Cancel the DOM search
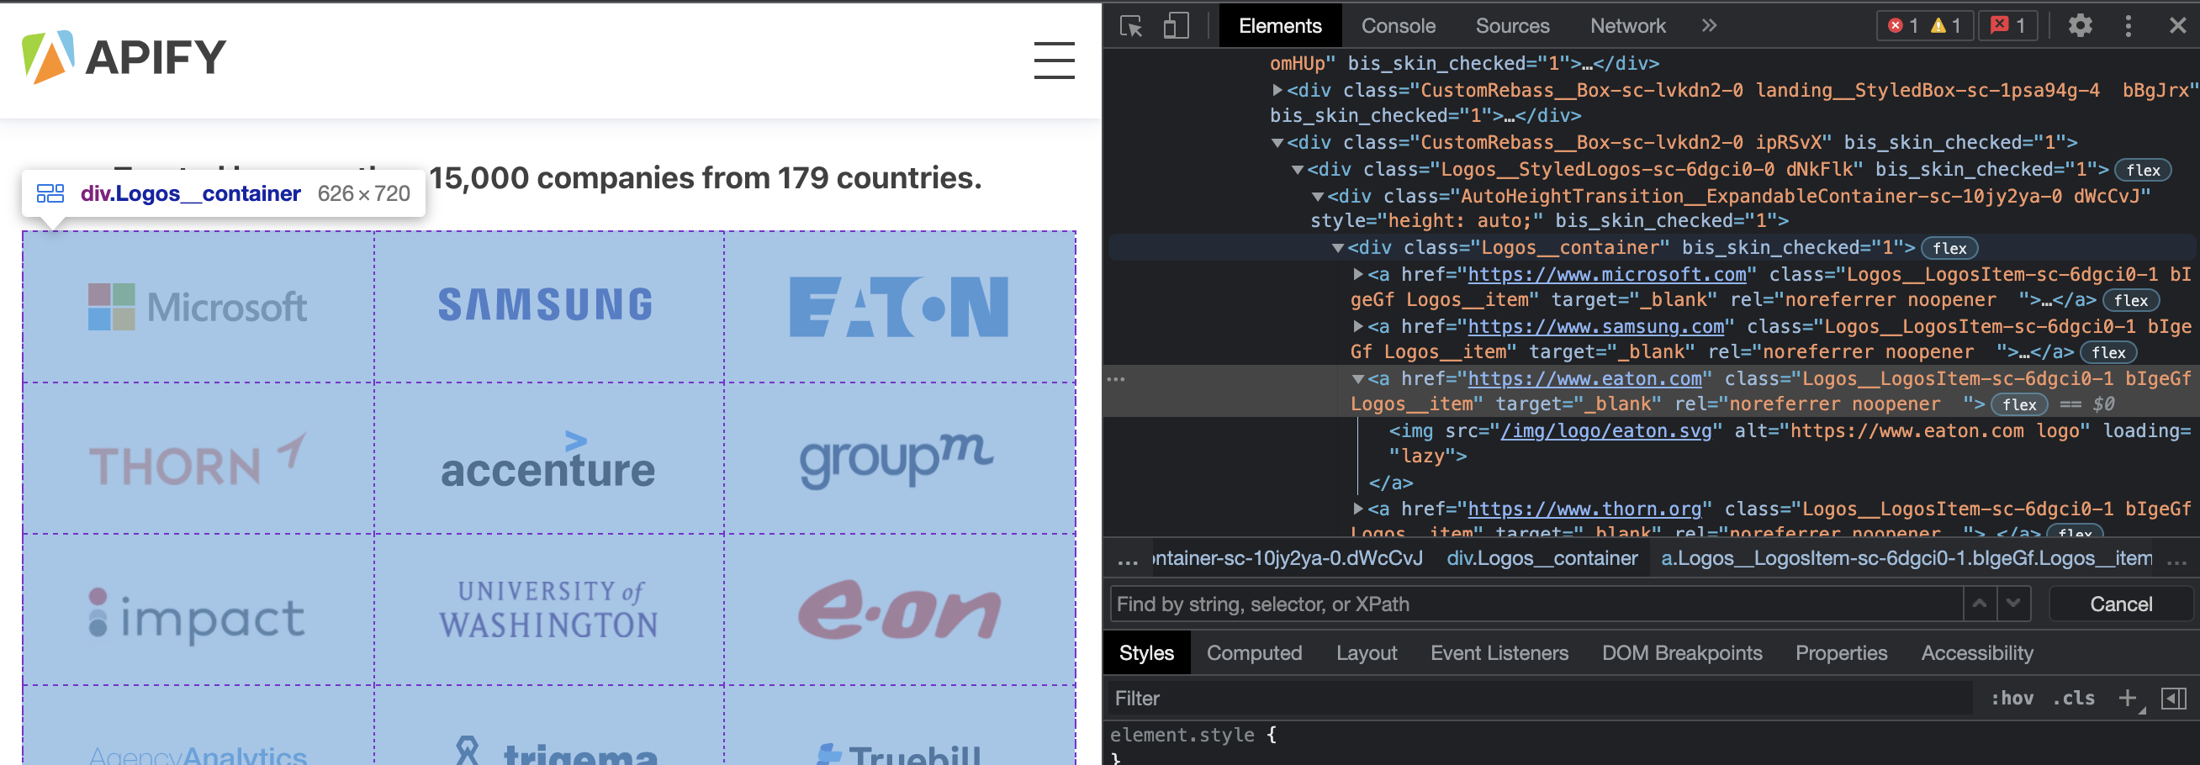2200x765 pixels. click(x=2121, y=604)
